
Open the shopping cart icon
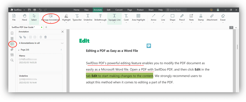click(x=211, y=10)
